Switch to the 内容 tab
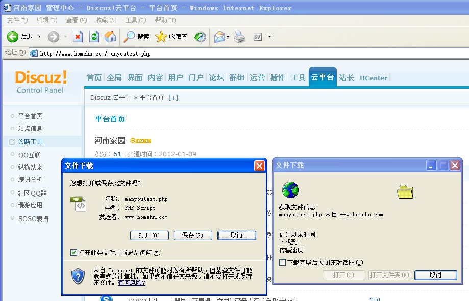Viewport: 469px width, 301px height. 155,78
